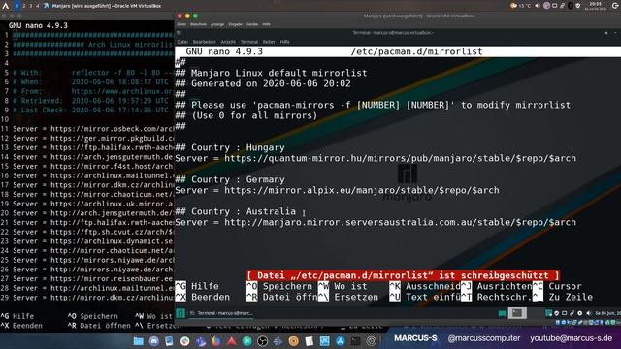Click the '## Country : Australia' line

click(235, 211)
